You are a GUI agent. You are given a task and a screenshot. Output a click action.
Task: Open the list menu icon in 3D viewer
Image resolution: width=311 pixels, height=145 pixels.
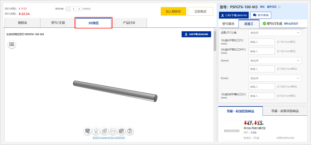(12, 44)
